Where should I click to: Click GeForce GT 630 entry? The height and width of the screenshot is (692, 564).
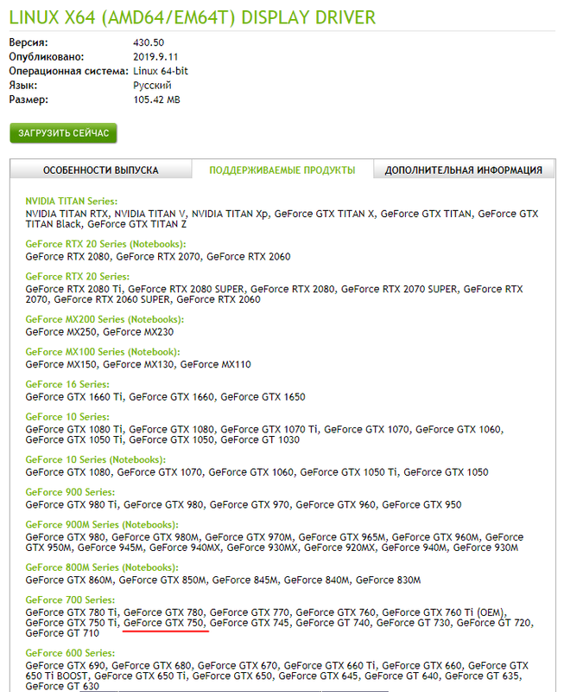click(x=62, y=686)
